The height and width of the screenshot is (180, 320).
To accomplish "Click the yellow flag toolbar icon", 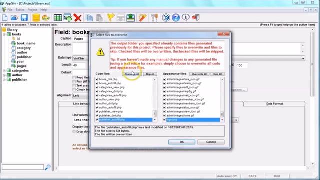I will [111, 18].
